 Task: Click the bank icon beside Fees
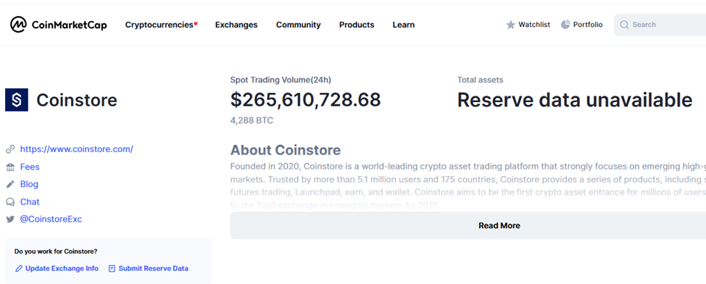[10, 167]
